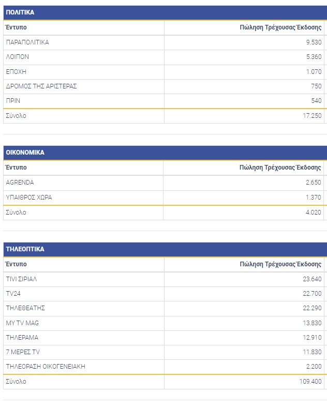Click the 22.290 sales value
The width and height of the screenshot is (327, 409).
(312, 308)
